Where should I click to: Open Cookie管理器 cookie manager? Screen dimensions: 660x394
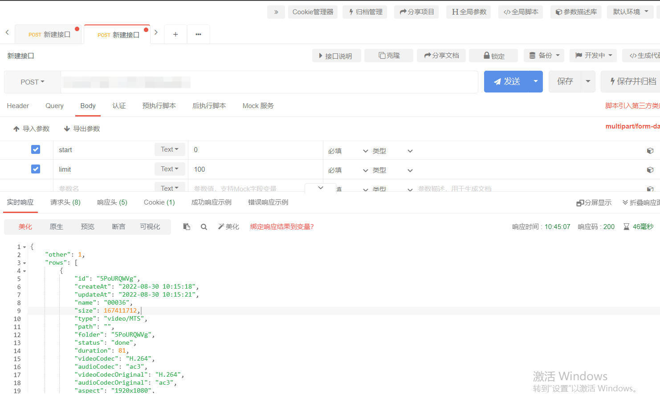313,12
